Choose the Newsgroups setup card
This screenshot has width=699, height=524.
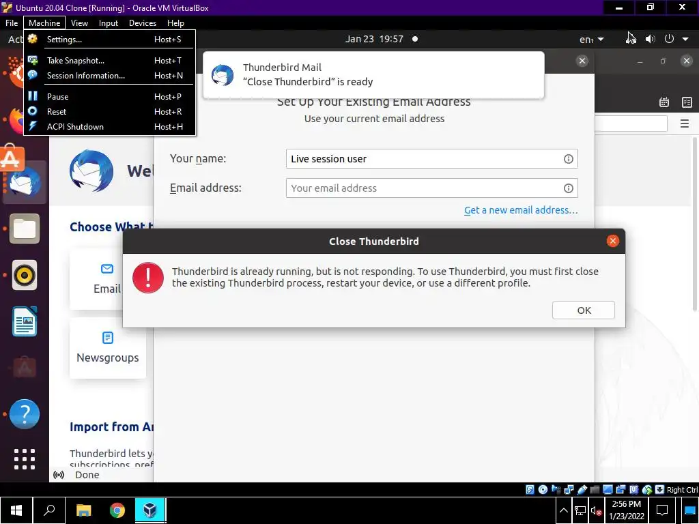[x=107, y=348]
